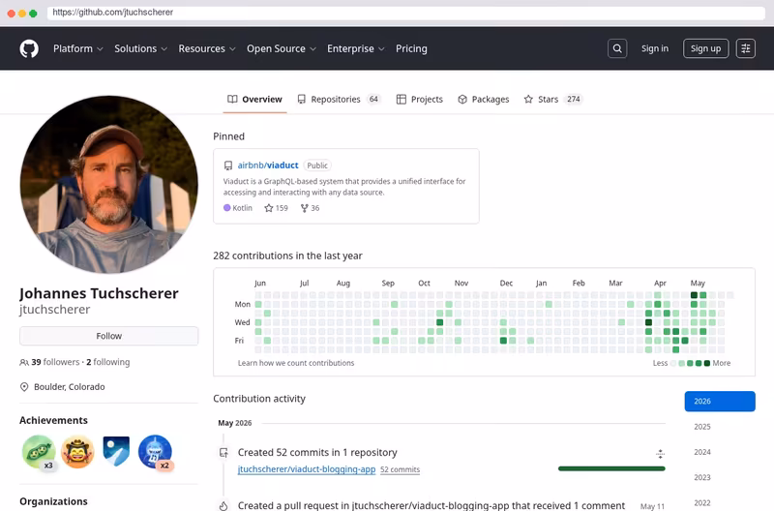Collapse the 52 commits activity entry

pos(660,454)
